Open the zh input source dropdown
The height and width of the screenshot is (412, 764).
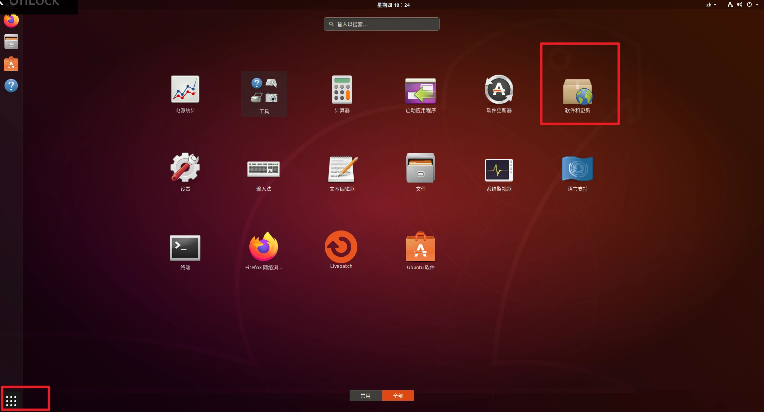711,5
